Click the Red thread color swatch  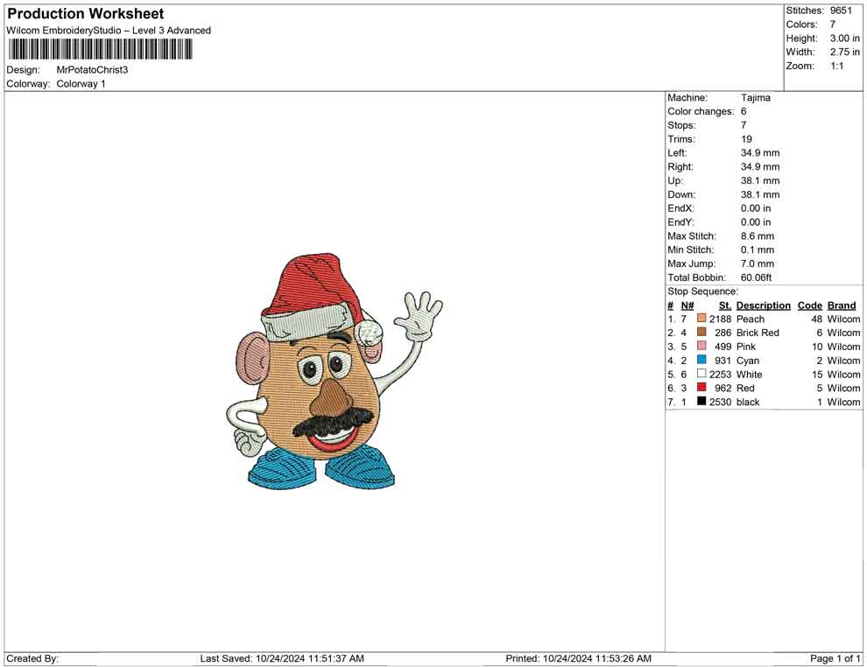click(x=701, y=388)
